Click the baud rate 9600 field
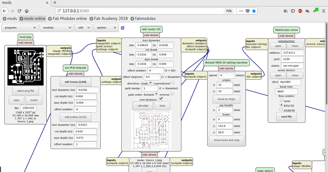The image size is (328, 172). tap(286, 91)
